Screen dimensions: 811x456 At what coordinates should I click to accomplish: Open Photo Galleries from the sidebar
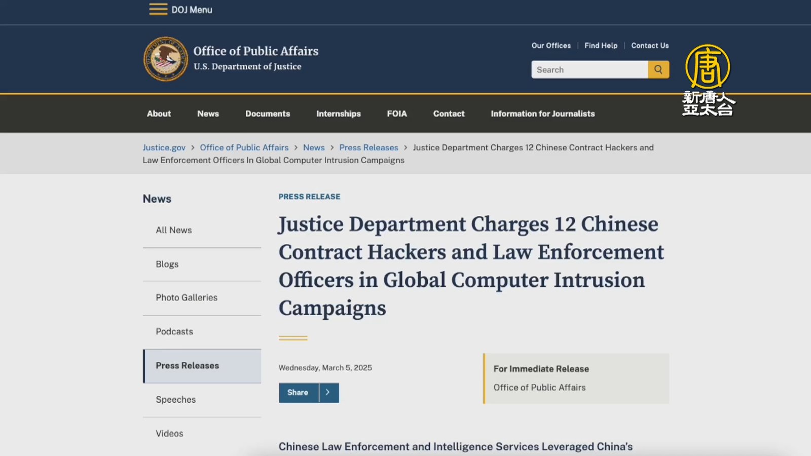[187, 298]
